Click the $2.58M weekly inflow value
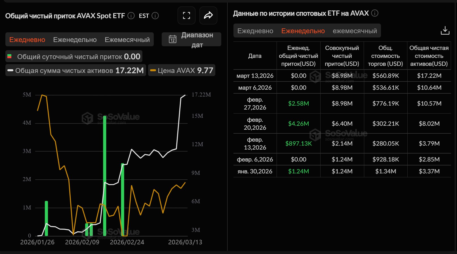This screenshot has width=457, height=254. (x=298, y=104)
